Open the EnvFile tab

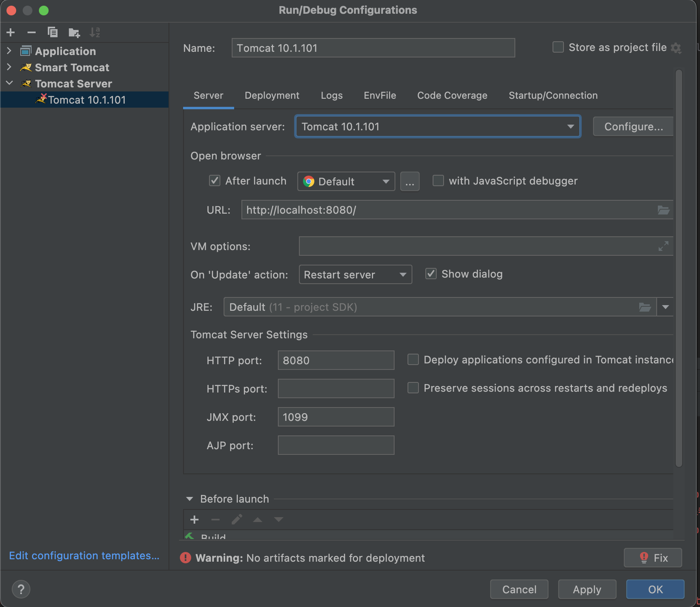pos(380,96)
